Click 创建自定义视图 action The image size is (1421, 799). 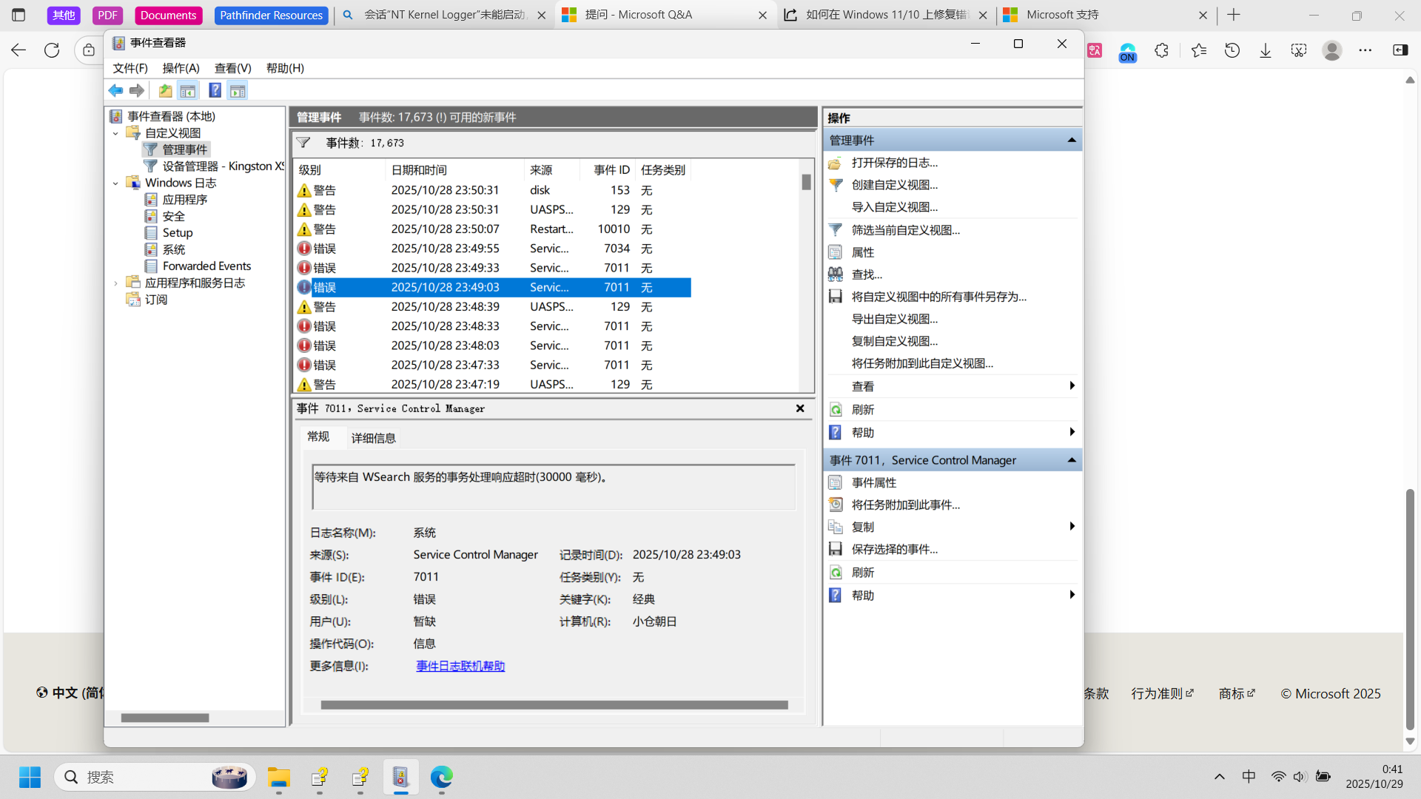894,185
